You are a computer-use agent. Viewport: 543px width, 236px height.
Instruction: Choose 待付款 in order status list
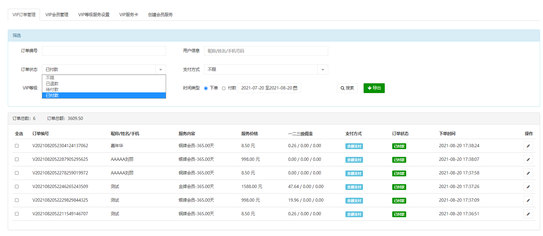click(104, 89)
